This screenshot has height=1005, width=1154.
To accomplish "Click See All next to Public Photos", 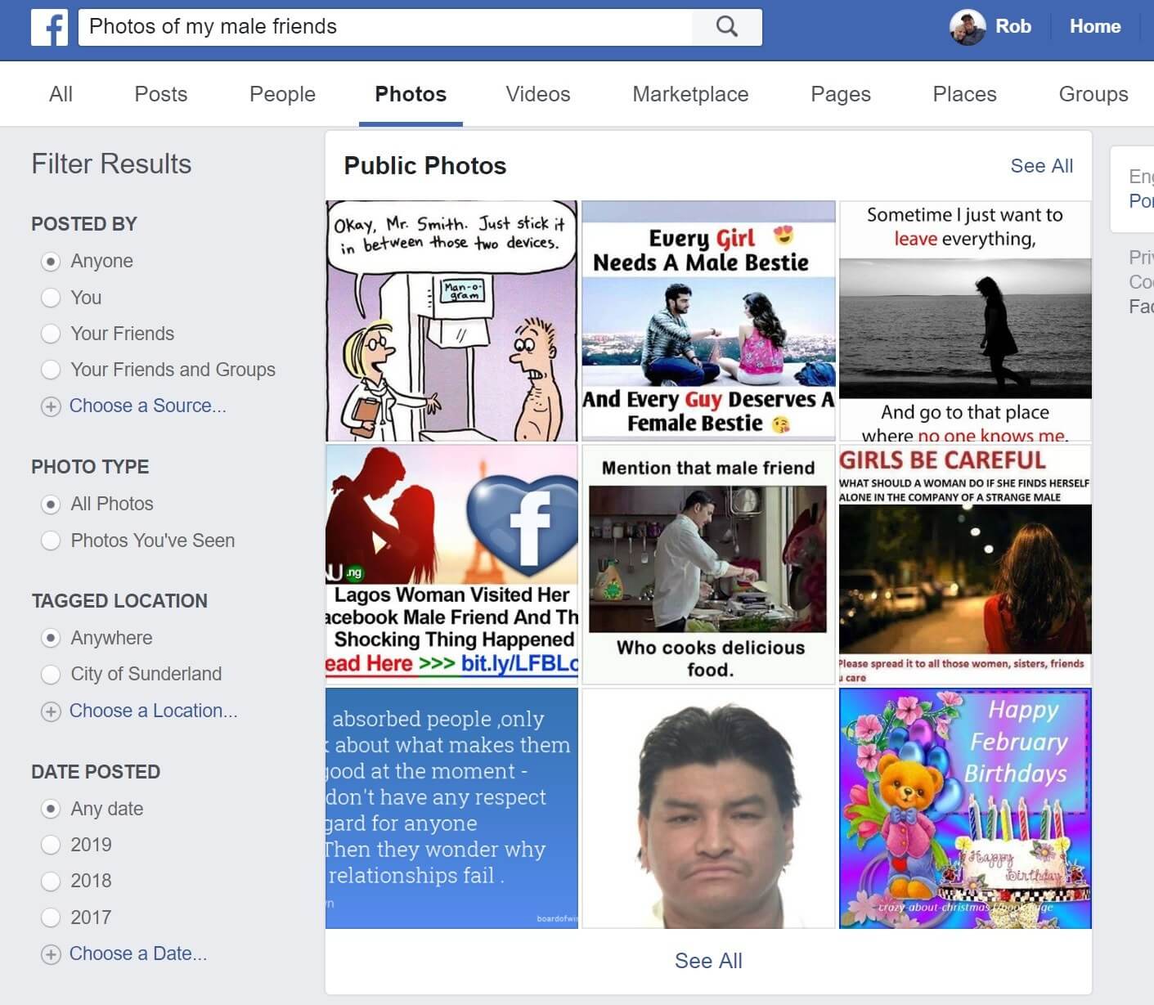I will coord(1042,166).
